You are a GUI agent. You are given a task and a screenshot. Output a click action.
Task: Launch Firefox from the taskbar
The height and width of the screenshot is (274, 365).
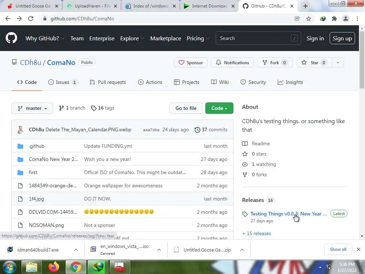(54, 267)
